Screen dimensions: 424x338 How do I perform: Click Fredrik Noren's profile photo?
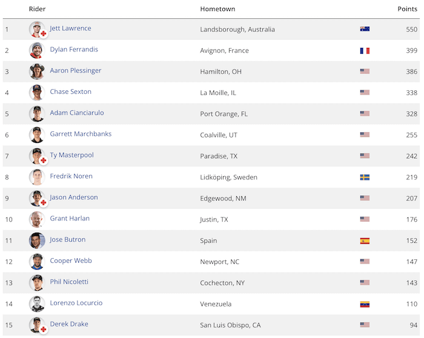37,177
